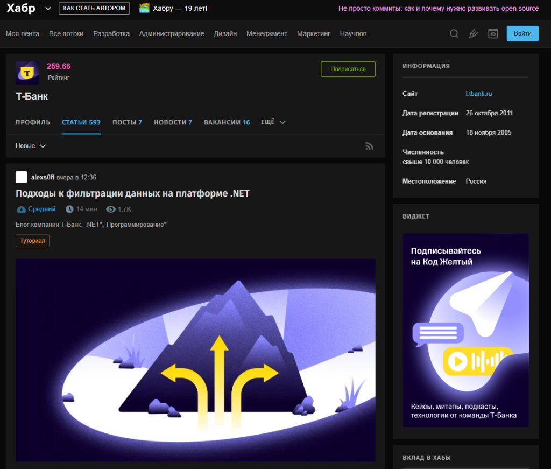Click the complexity level cloud icon
The image size is (551, 469).
pyautogui.click(x=21, y=209)
